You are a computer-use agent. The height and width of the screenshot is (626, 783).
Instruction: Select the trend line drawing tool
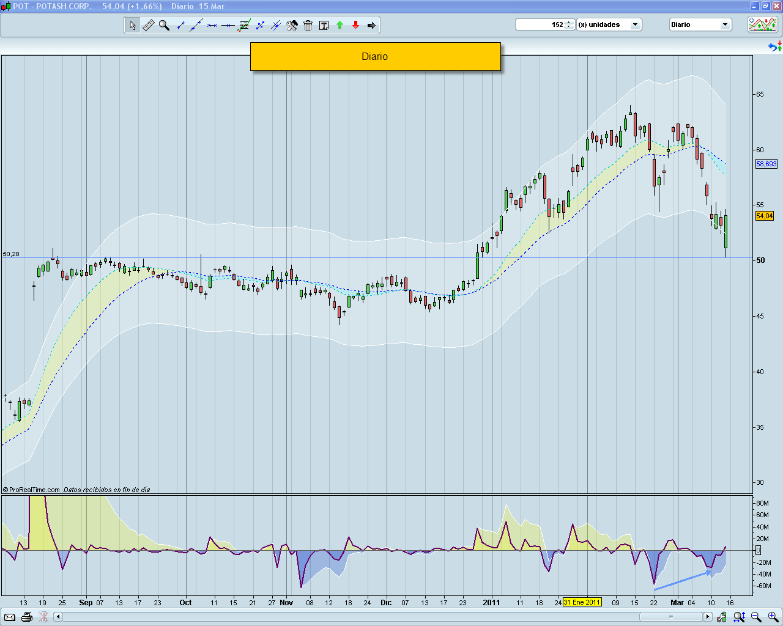pyautogui.click(x=196, y=25)
